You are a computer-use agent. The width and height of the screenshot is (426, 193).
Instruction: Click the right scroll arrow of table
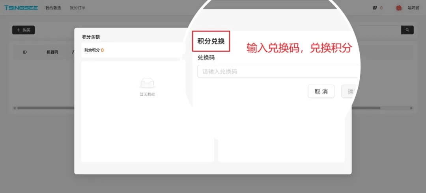coord(411,108)
